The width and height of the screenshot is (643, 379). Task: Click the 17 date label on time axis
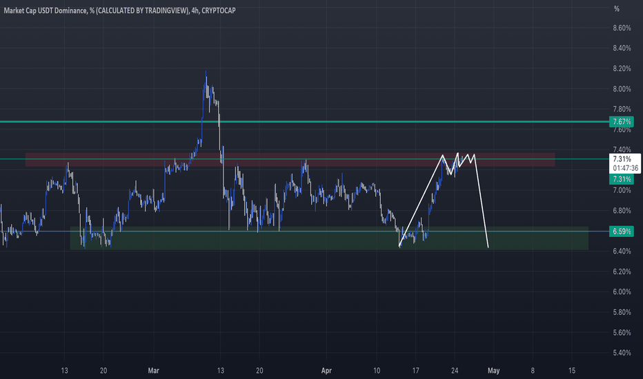[416, 371]
